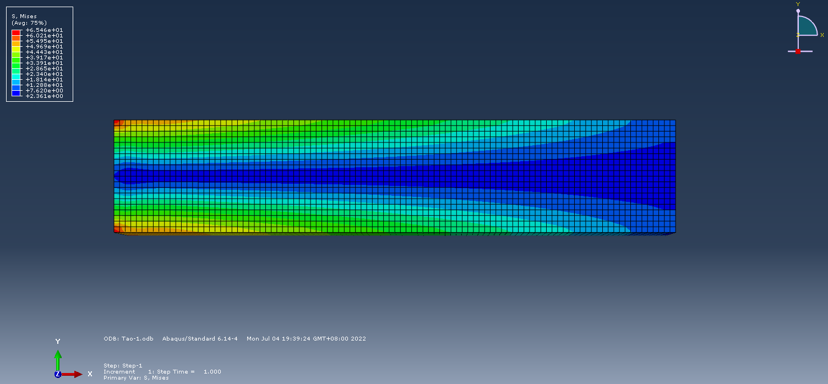828x384 pixels.
Task: Click the Step: Step-1 state text
Action: (x=123, y=366)
